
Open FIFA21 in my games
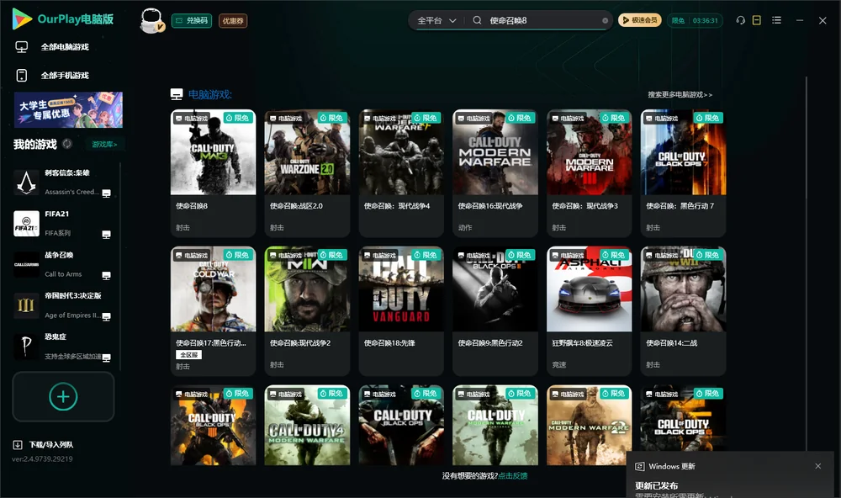click(x=61, y=223)
